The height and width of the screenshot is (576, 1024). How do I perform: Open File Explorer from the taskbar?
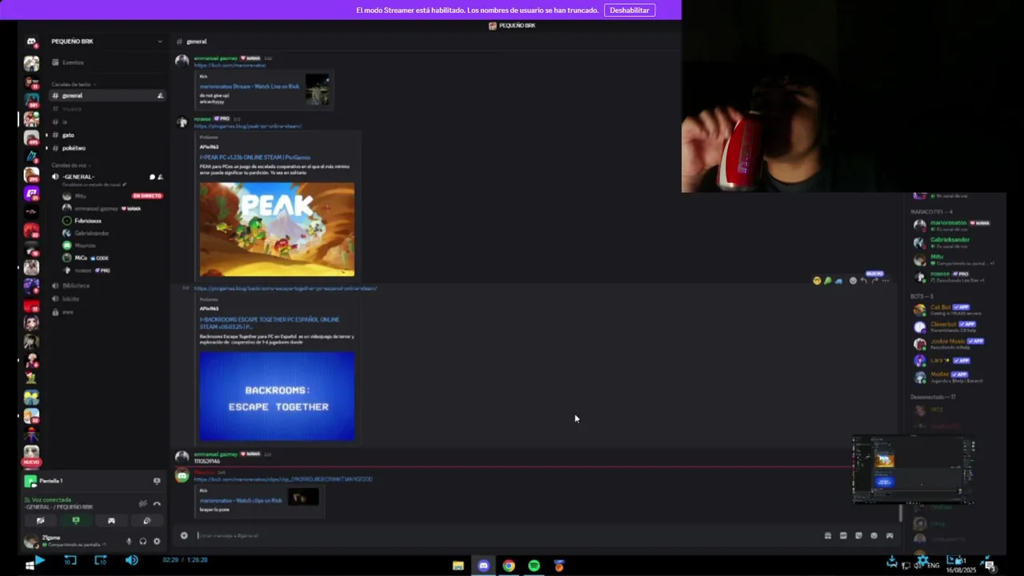[458, 566]
